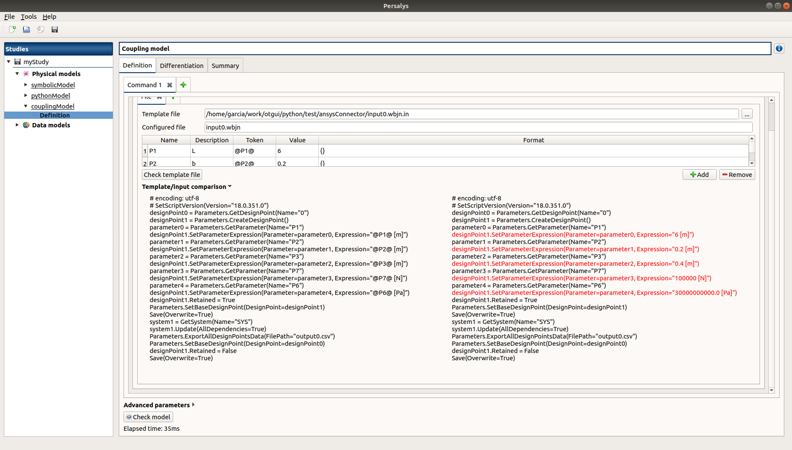Click the main panel scrollbar thumb

(x=771, y=116)
